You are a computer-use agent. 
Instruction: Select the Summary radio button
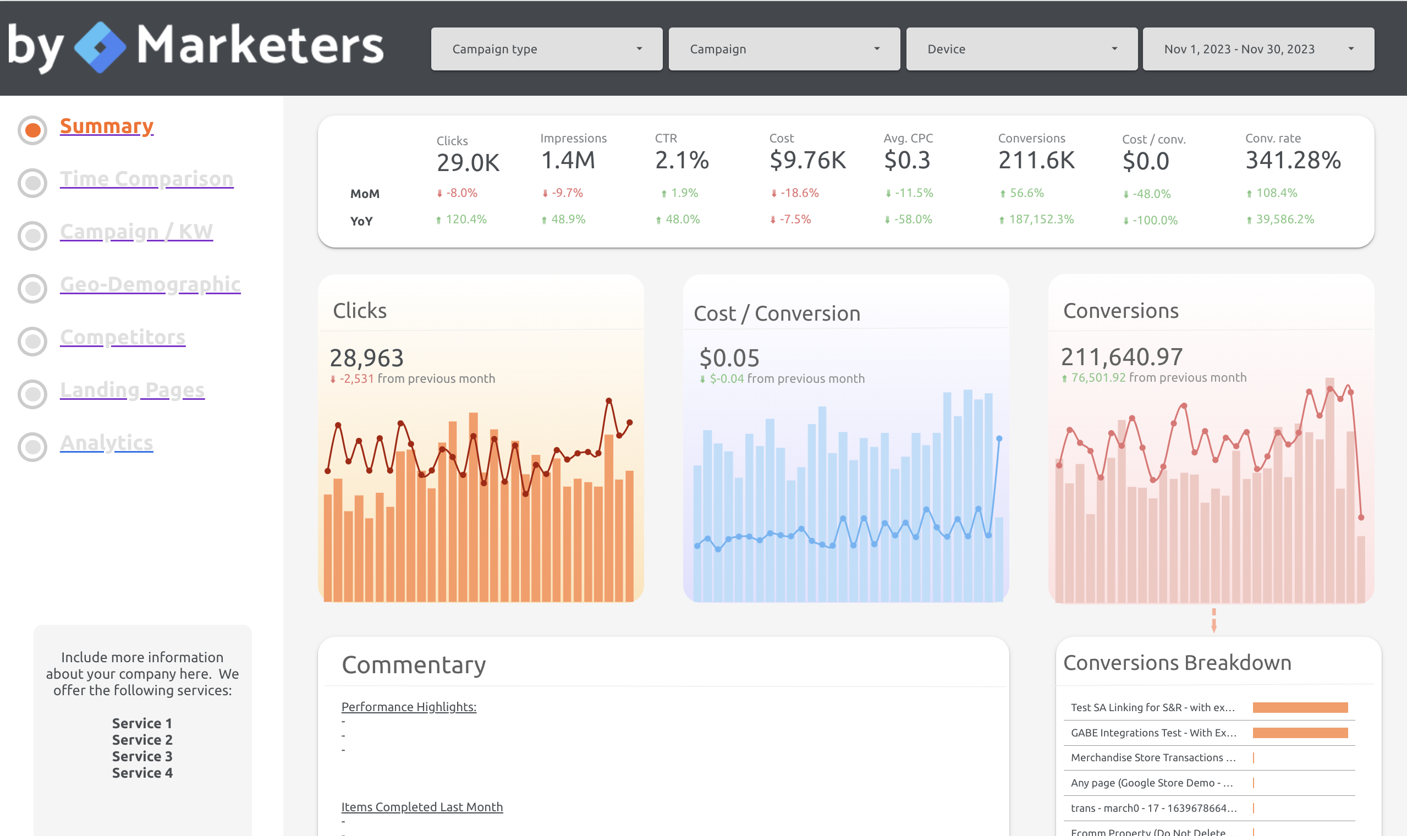click(x=32, y=130)
